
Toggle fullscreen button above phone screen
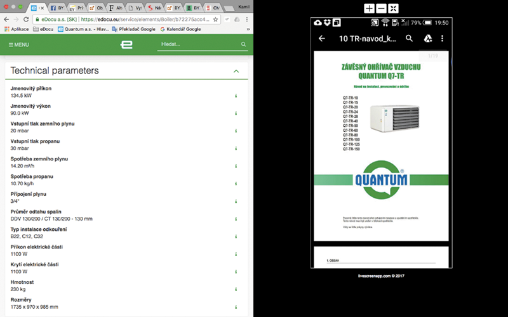pyautogui.click(x=393, y=8)
